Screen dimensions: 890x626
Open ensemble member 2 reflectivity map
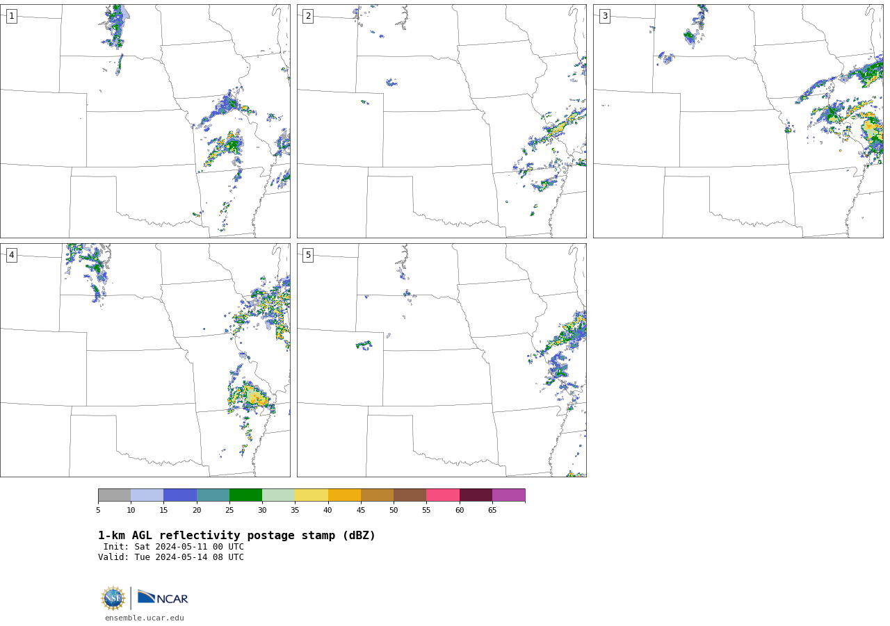tap(442, 121)
